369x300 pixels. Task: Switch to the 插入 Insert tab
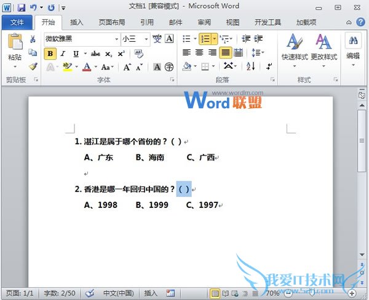click(77, 22)
